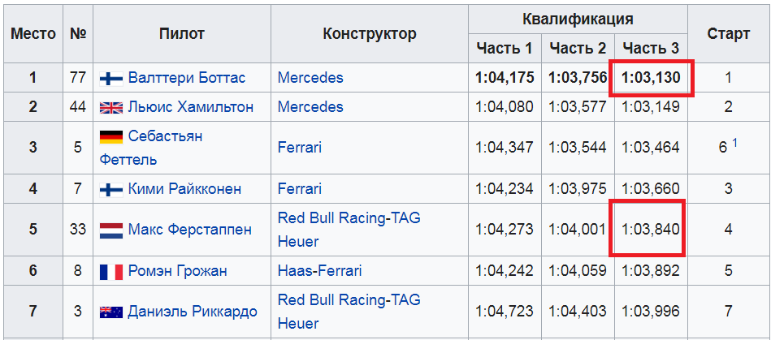This screenshot has height=340, width=771.
Task: Open Даниэль Риккардо driver page
Action: click(193, 312)
